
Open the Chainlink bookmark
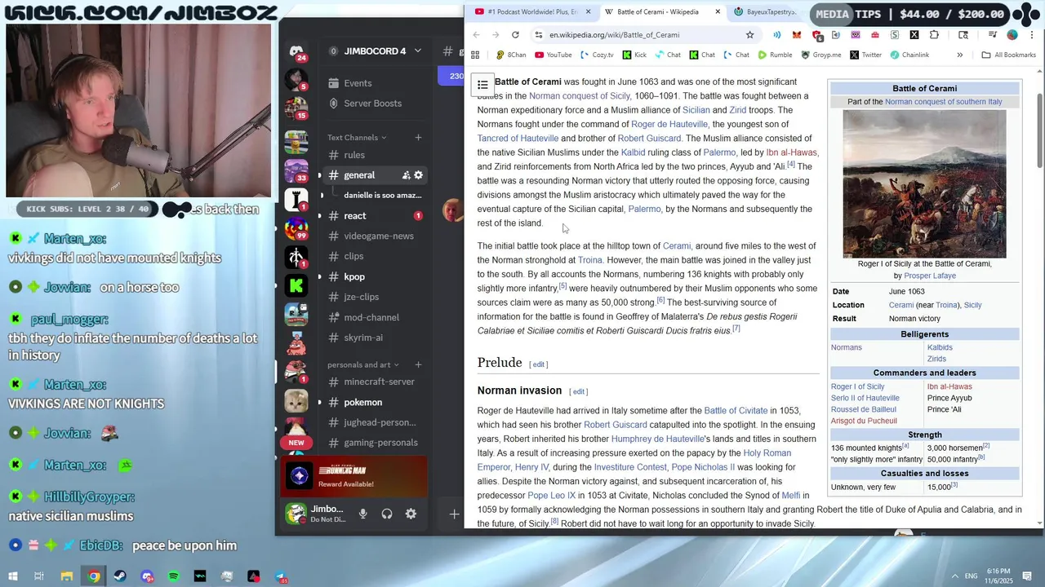(x=909, y=55)
